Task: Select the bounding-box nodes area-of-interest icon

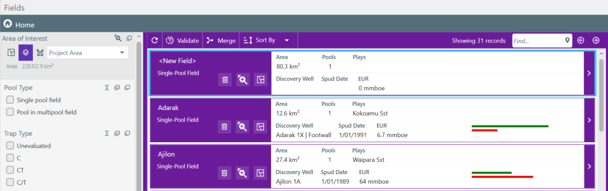Action: tap(39, 52)
